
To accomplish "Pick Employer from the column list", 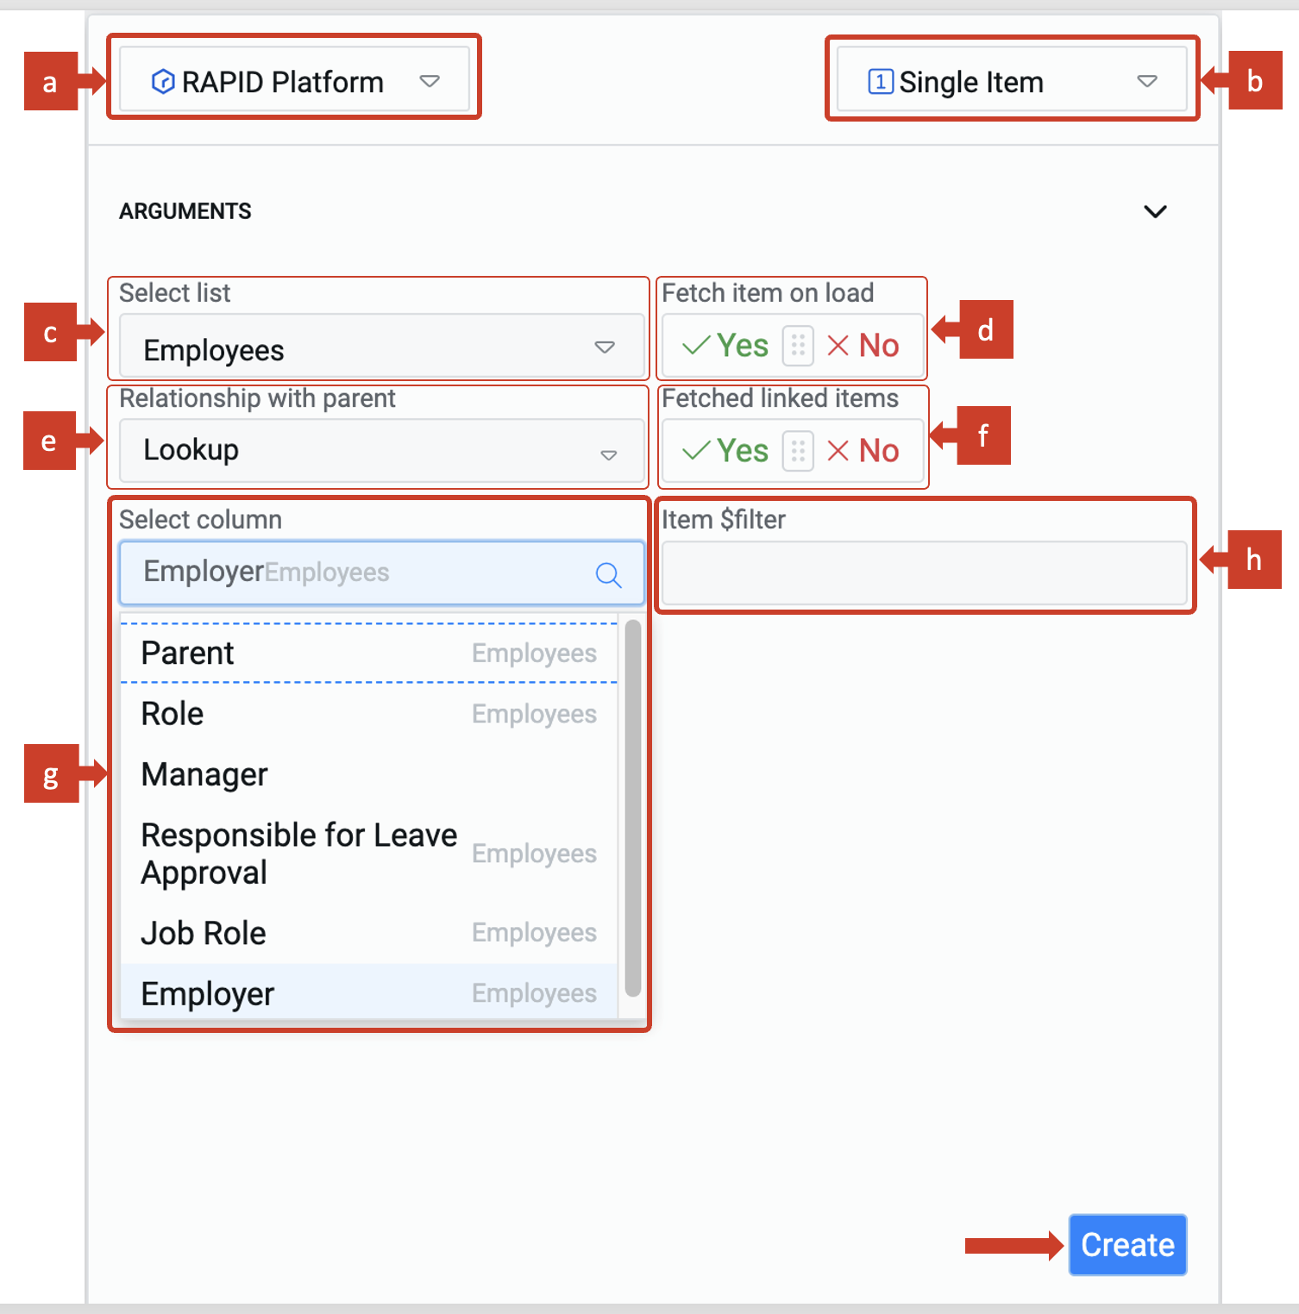I will click(369, 993).
